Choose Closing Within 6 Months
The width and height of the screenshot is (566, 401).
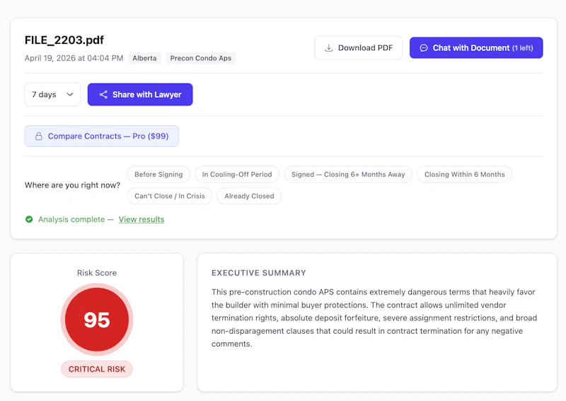point(465,174)
